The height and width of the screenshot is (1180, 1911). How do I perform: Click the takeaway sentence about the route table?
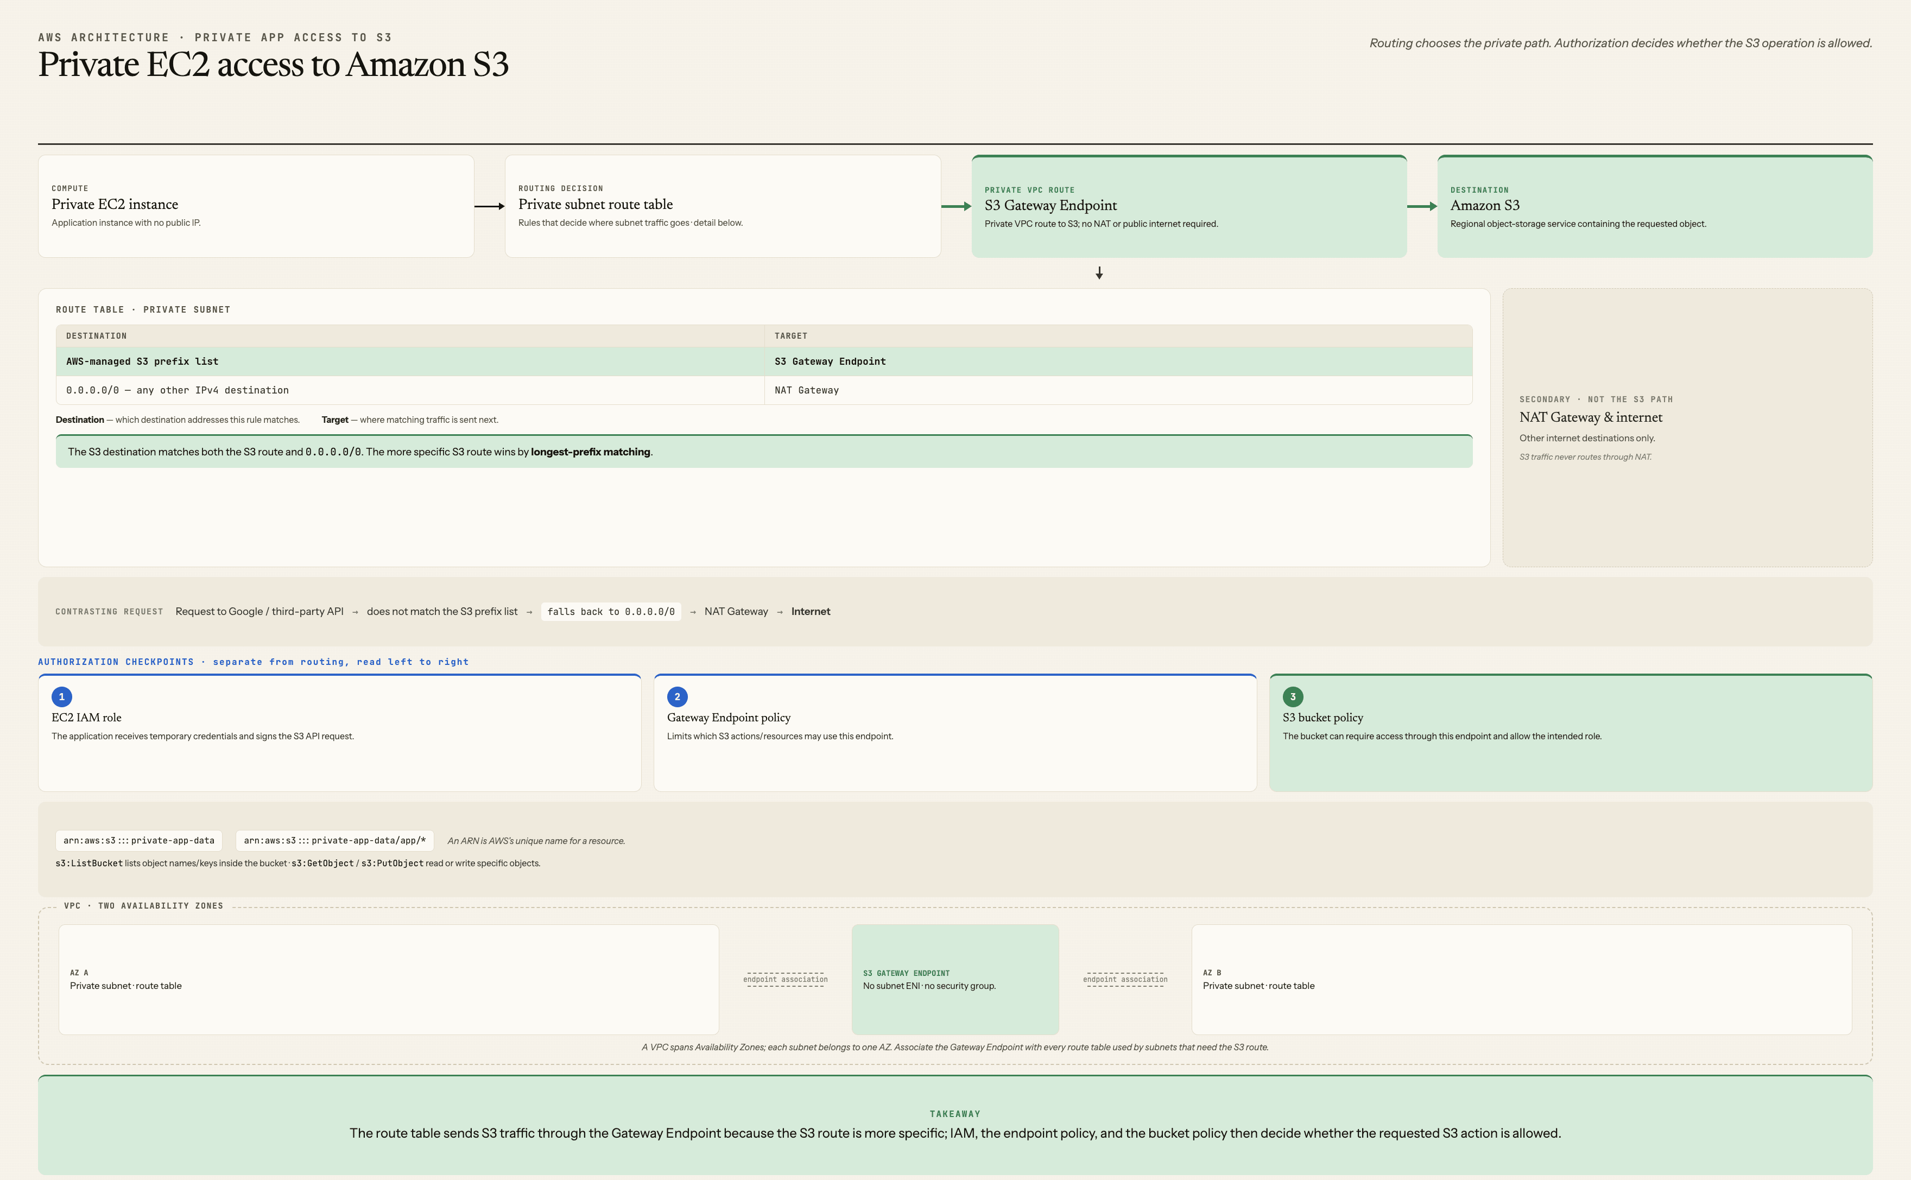point(955,1134)
